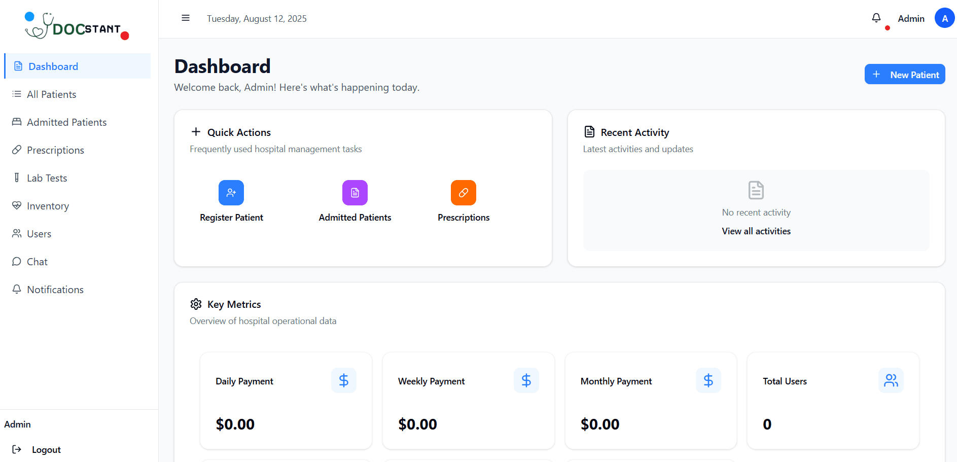
Task: Click the Total Users people icon
Action: tap(891, 380)
